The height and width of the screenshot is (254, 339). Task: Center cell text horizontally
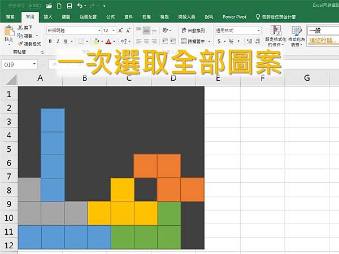(x=146, y=41)
